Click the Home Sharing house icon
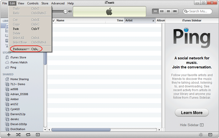This screenshot has height=138, width=219. (7, 79)
